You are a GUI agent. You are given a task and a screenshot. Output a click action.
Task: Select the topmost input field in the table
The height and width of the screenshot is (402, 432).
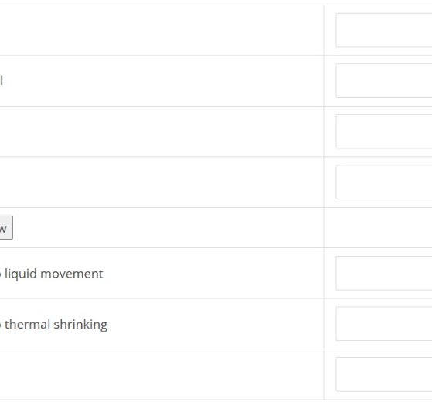click(x=384, y=30)
